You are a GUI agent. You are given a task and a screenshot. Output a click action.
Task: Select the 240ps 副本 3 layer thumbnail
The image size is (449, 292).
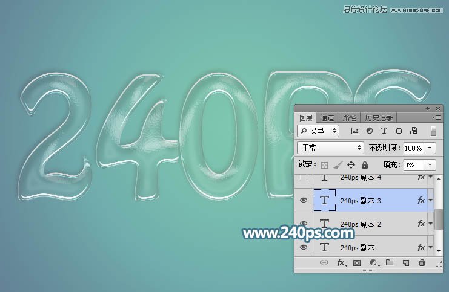[x=325, y=200]
